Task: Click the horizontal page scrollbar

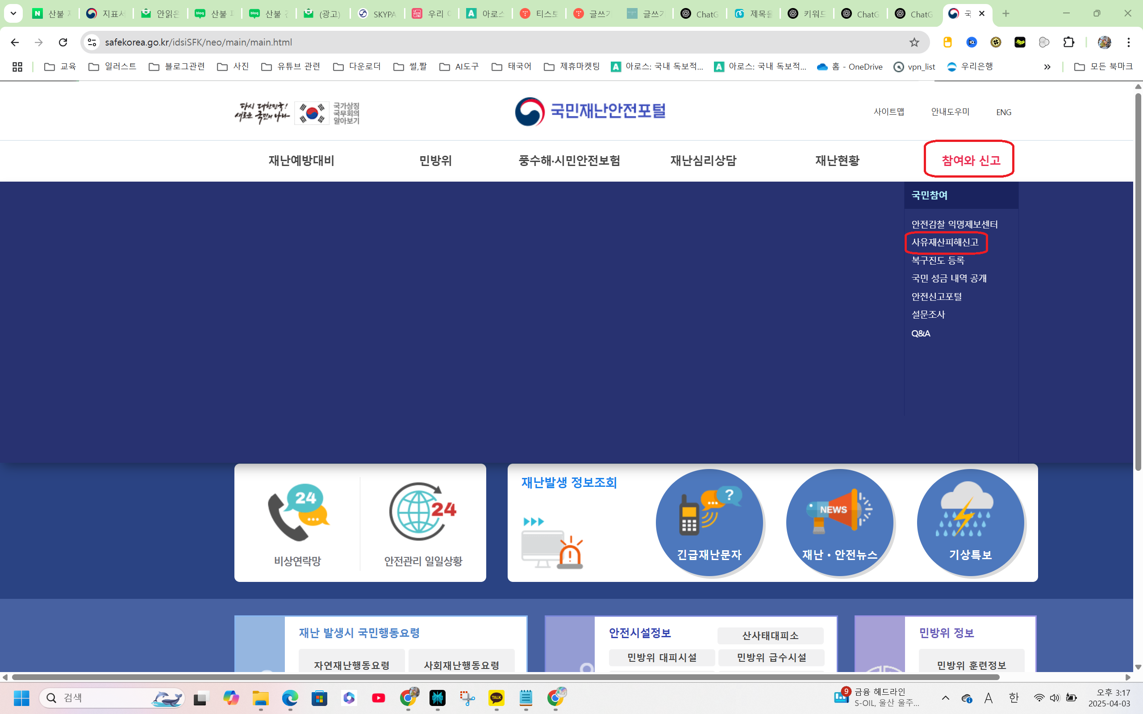Action: pyautogui.click(x=505, y=677)
